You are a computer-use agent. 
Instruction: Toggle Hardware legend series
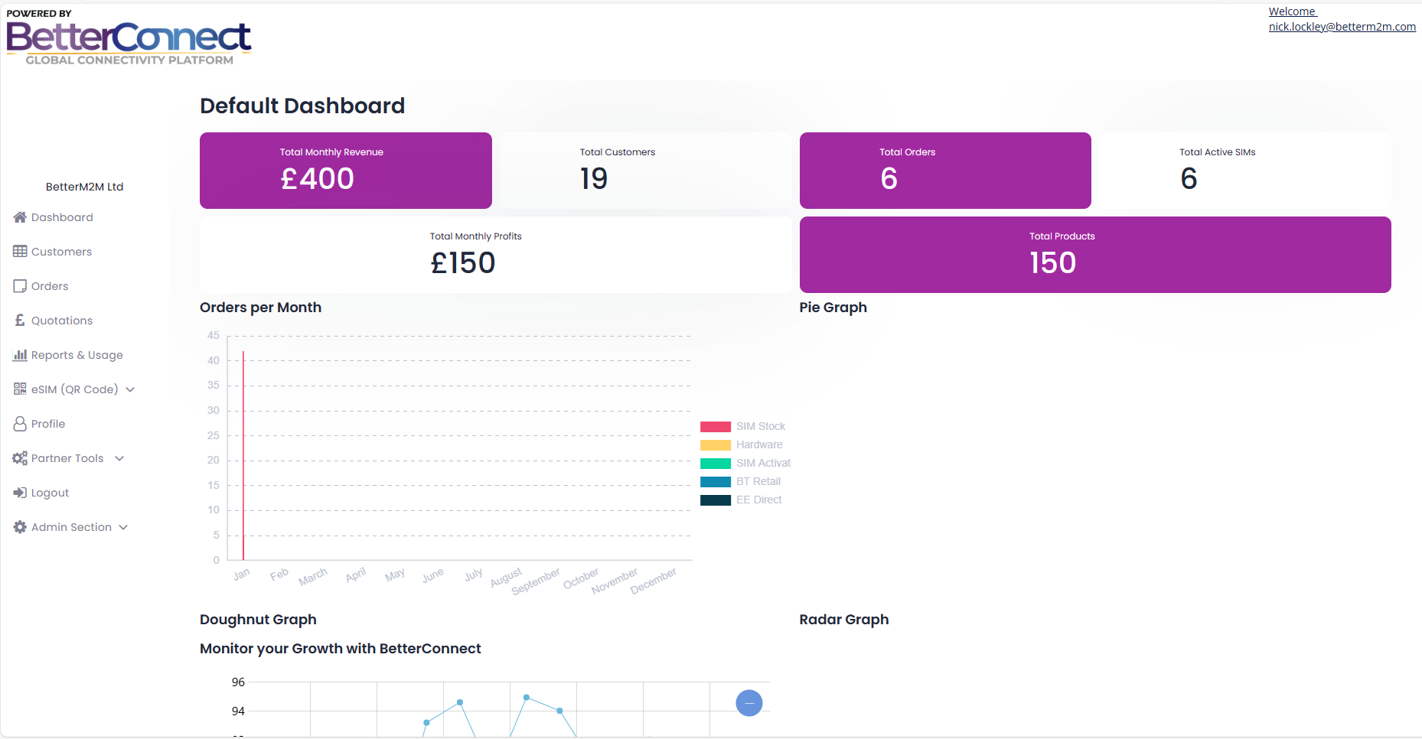click(x=741, y=444)
